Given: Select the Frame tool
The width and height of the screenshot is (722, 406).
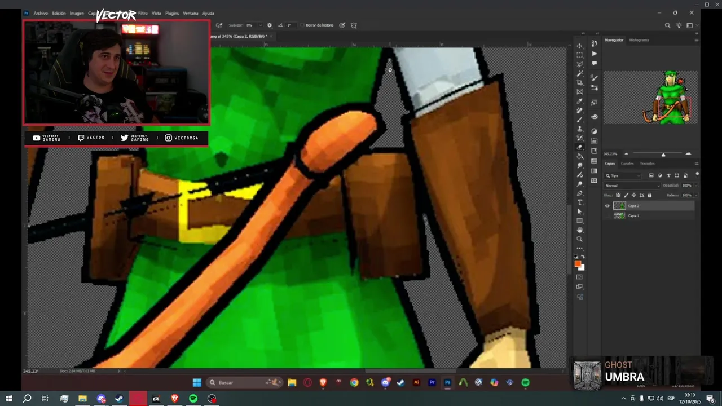Looking at the screenshot, I should (x=579, y=92).
